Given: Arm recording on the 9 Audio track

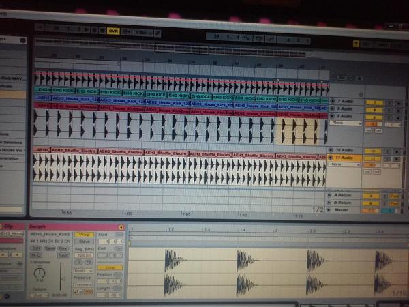Looking at the screenshot, I should (x=399, y=118).
